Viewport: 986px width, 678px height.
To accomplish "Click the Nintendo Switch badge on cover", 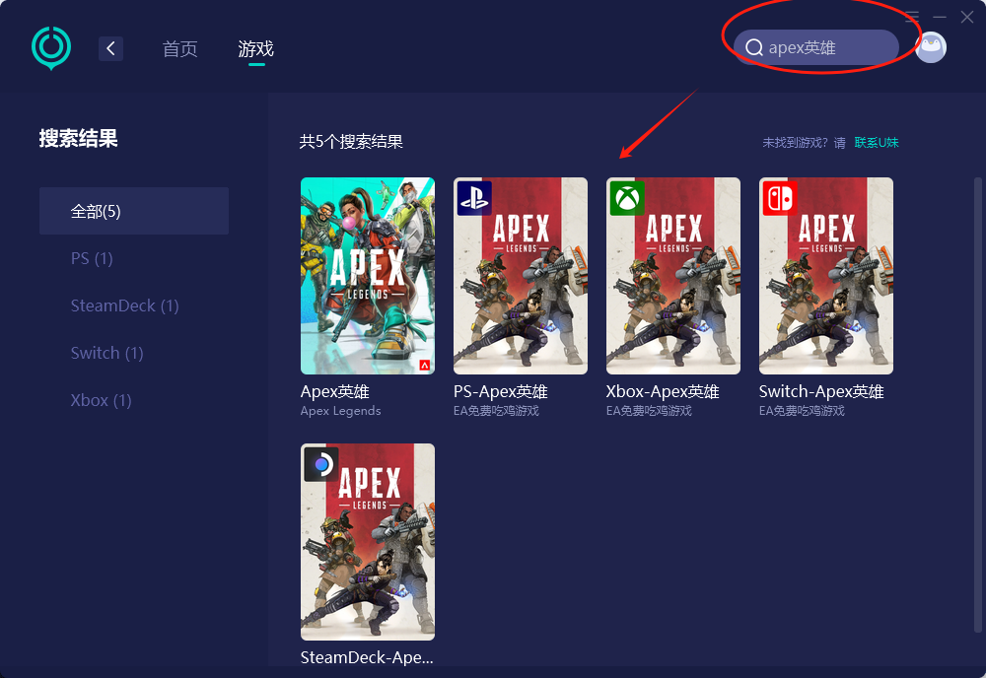I will point(779,198).
